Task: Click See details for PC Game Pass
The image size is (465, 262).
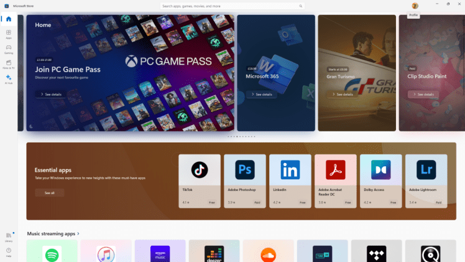Action: [x=50, y=95]
